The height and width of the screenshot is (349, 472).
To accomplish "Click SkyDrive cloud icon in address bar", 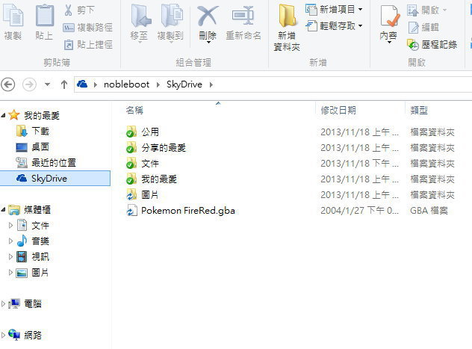I will pyautogui.click(x=82, y=84).
